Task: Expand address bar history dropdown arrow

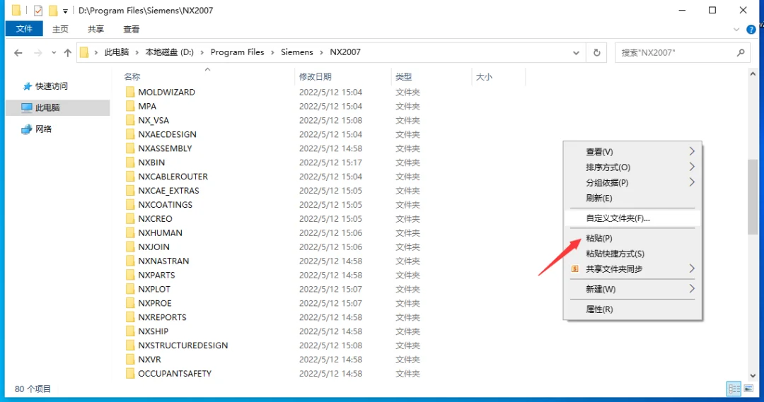Action: pos(576,52)
